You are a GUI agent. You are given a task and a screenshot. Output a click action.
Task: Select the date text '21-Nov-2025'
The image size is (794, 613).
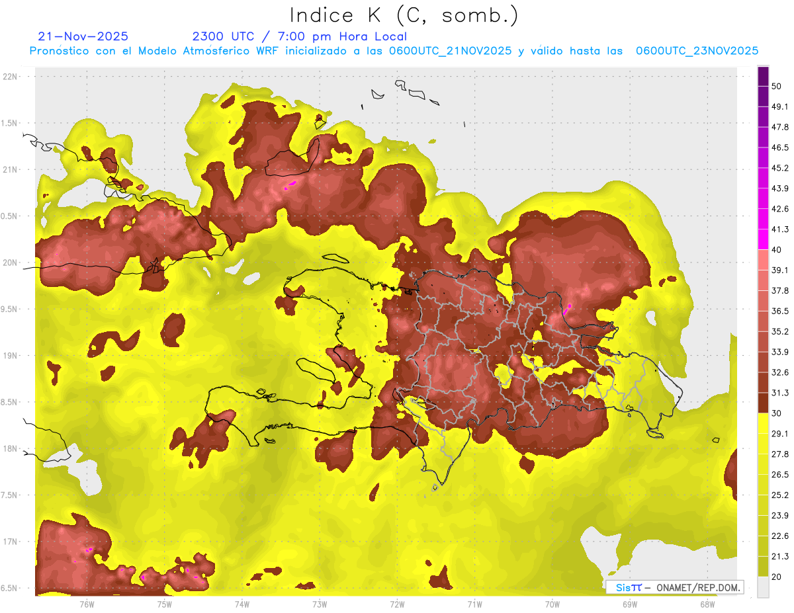click(x=83, y=36)
